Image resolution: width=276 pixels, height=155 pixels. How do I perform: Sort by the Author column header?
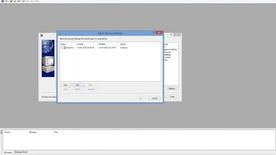123,44
